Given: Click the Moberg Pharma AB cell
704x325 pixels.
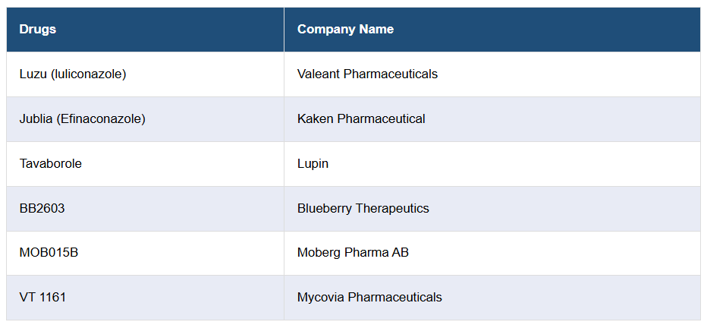Looking at the screenshot, I should coord(353,253).
